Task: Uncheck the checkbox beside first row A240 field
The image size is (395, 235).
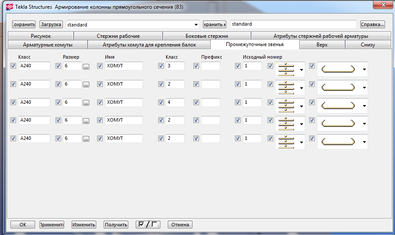Action: click(13, 66)
